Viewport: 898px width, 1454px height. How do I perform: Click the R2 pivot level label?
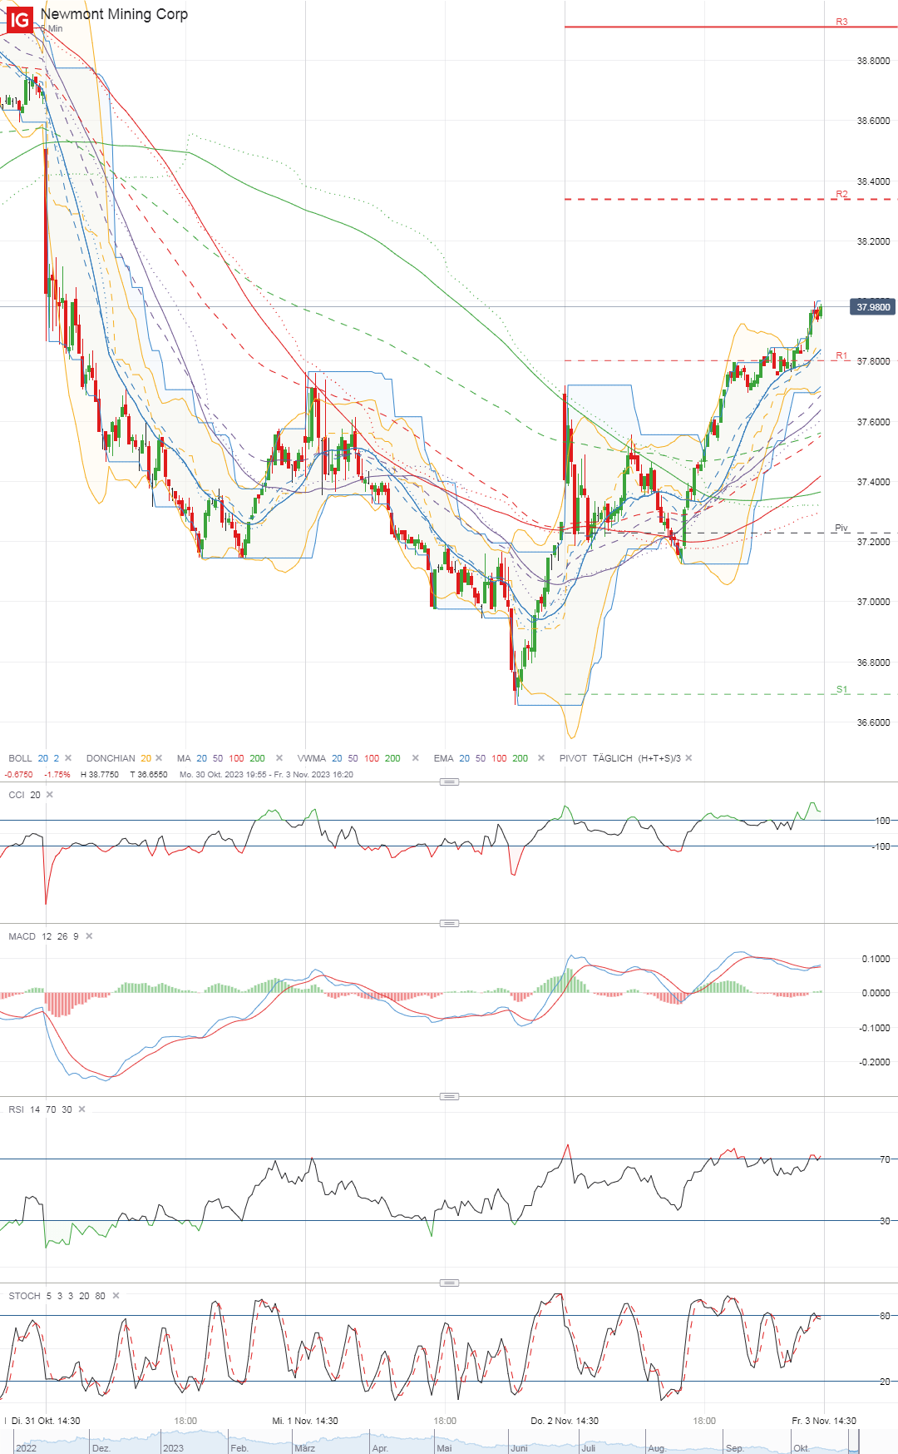pos(841,194)
